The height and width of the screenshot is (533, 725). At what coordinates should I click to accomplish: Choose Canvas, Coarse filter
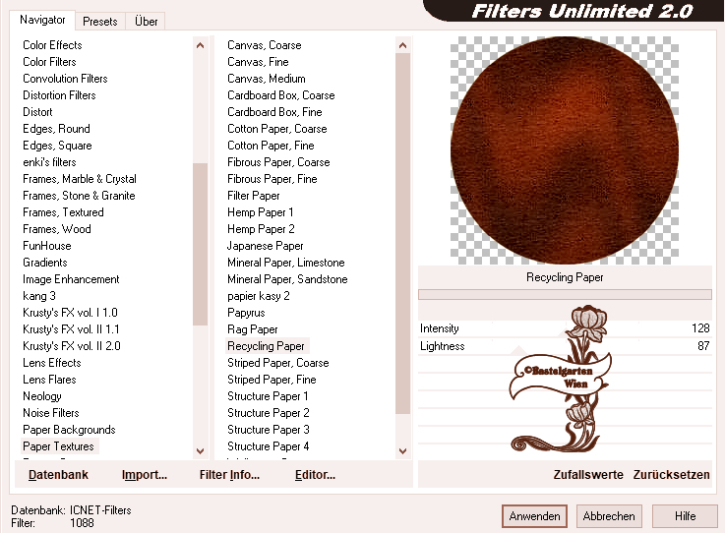[265, 45]
